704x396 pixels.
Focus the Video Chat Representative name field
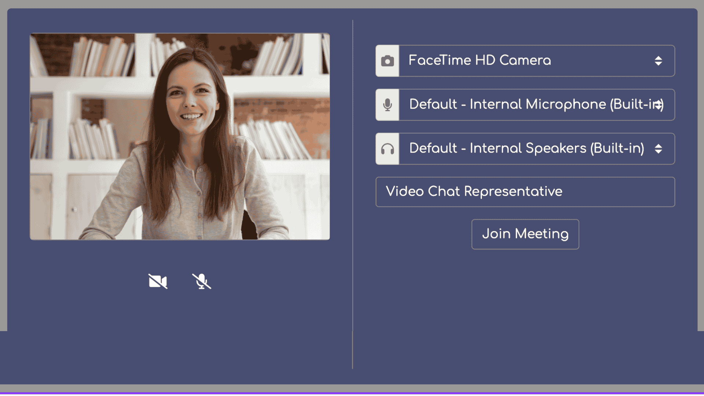[525, 192]
